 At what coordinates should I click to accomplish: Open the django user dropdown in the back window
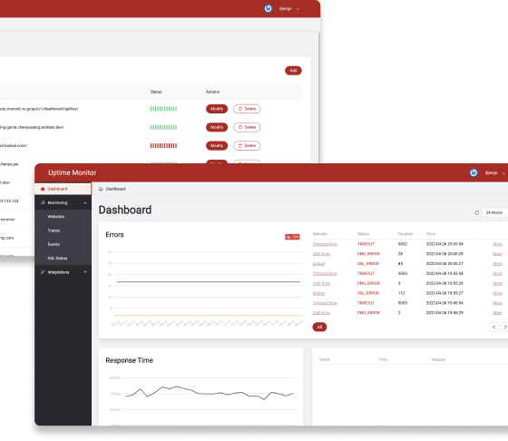[x=289, y=9]
